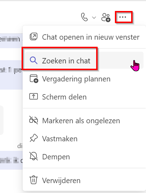Choose 'Scherm delen' from the menu
This screenshot has width=146, height=193.
point(84,97)
